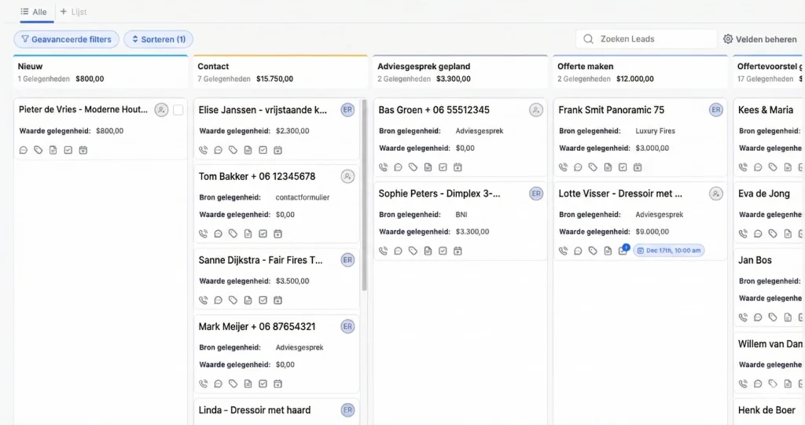Click the Contact column vertical scrollbar
This screenshot has width=805, height=425.
click(x=364, y=196)
